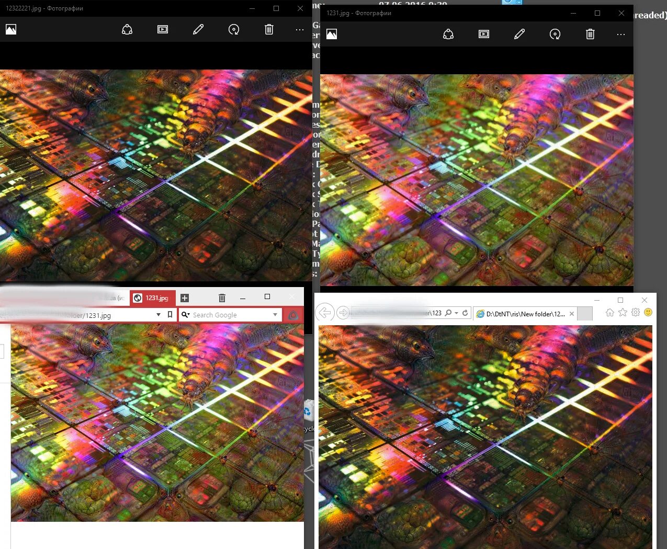Refresh the page in Internet Explorer
The height and width of the screenshot is (549, 667).
465,313
